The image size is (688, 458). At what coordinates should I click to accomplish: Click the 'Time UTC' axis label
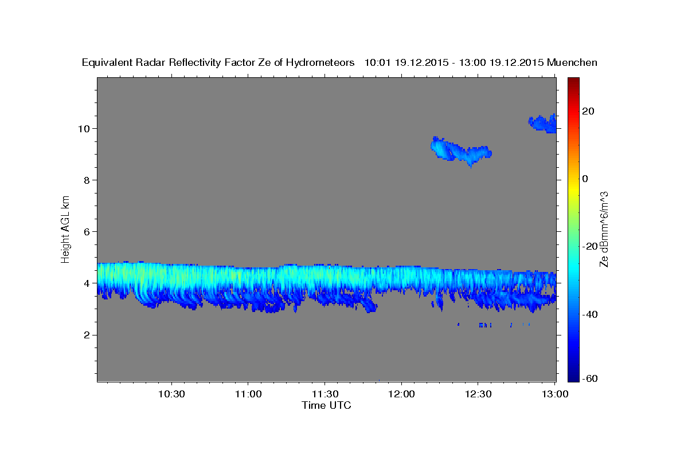click(x=326, y=405)
